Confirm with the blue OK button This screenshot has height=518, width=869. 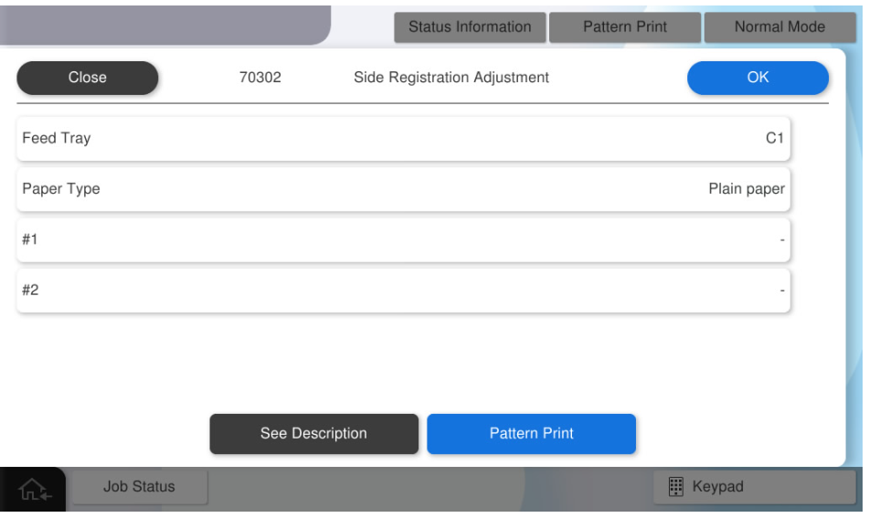pos(758,78)
